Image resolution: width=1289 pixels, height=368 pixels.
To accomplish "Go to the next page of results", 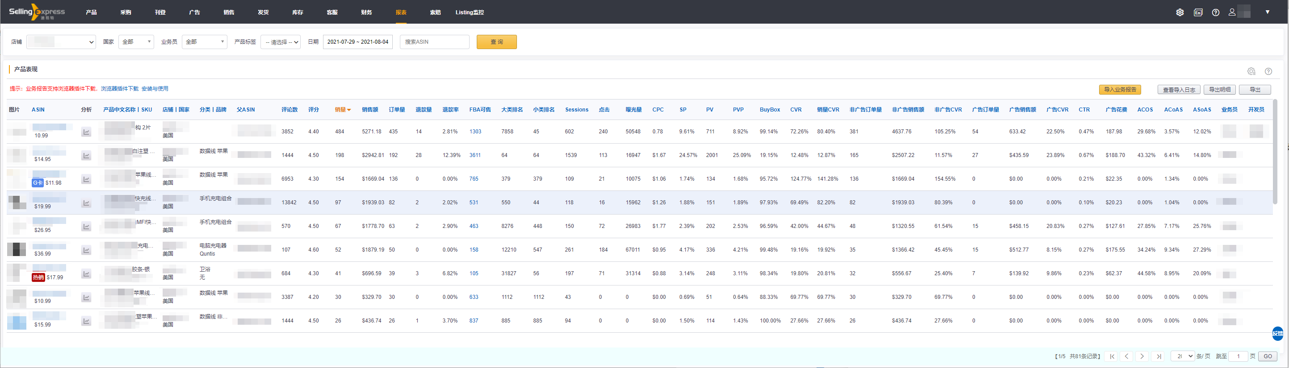I will [1142, 356].
